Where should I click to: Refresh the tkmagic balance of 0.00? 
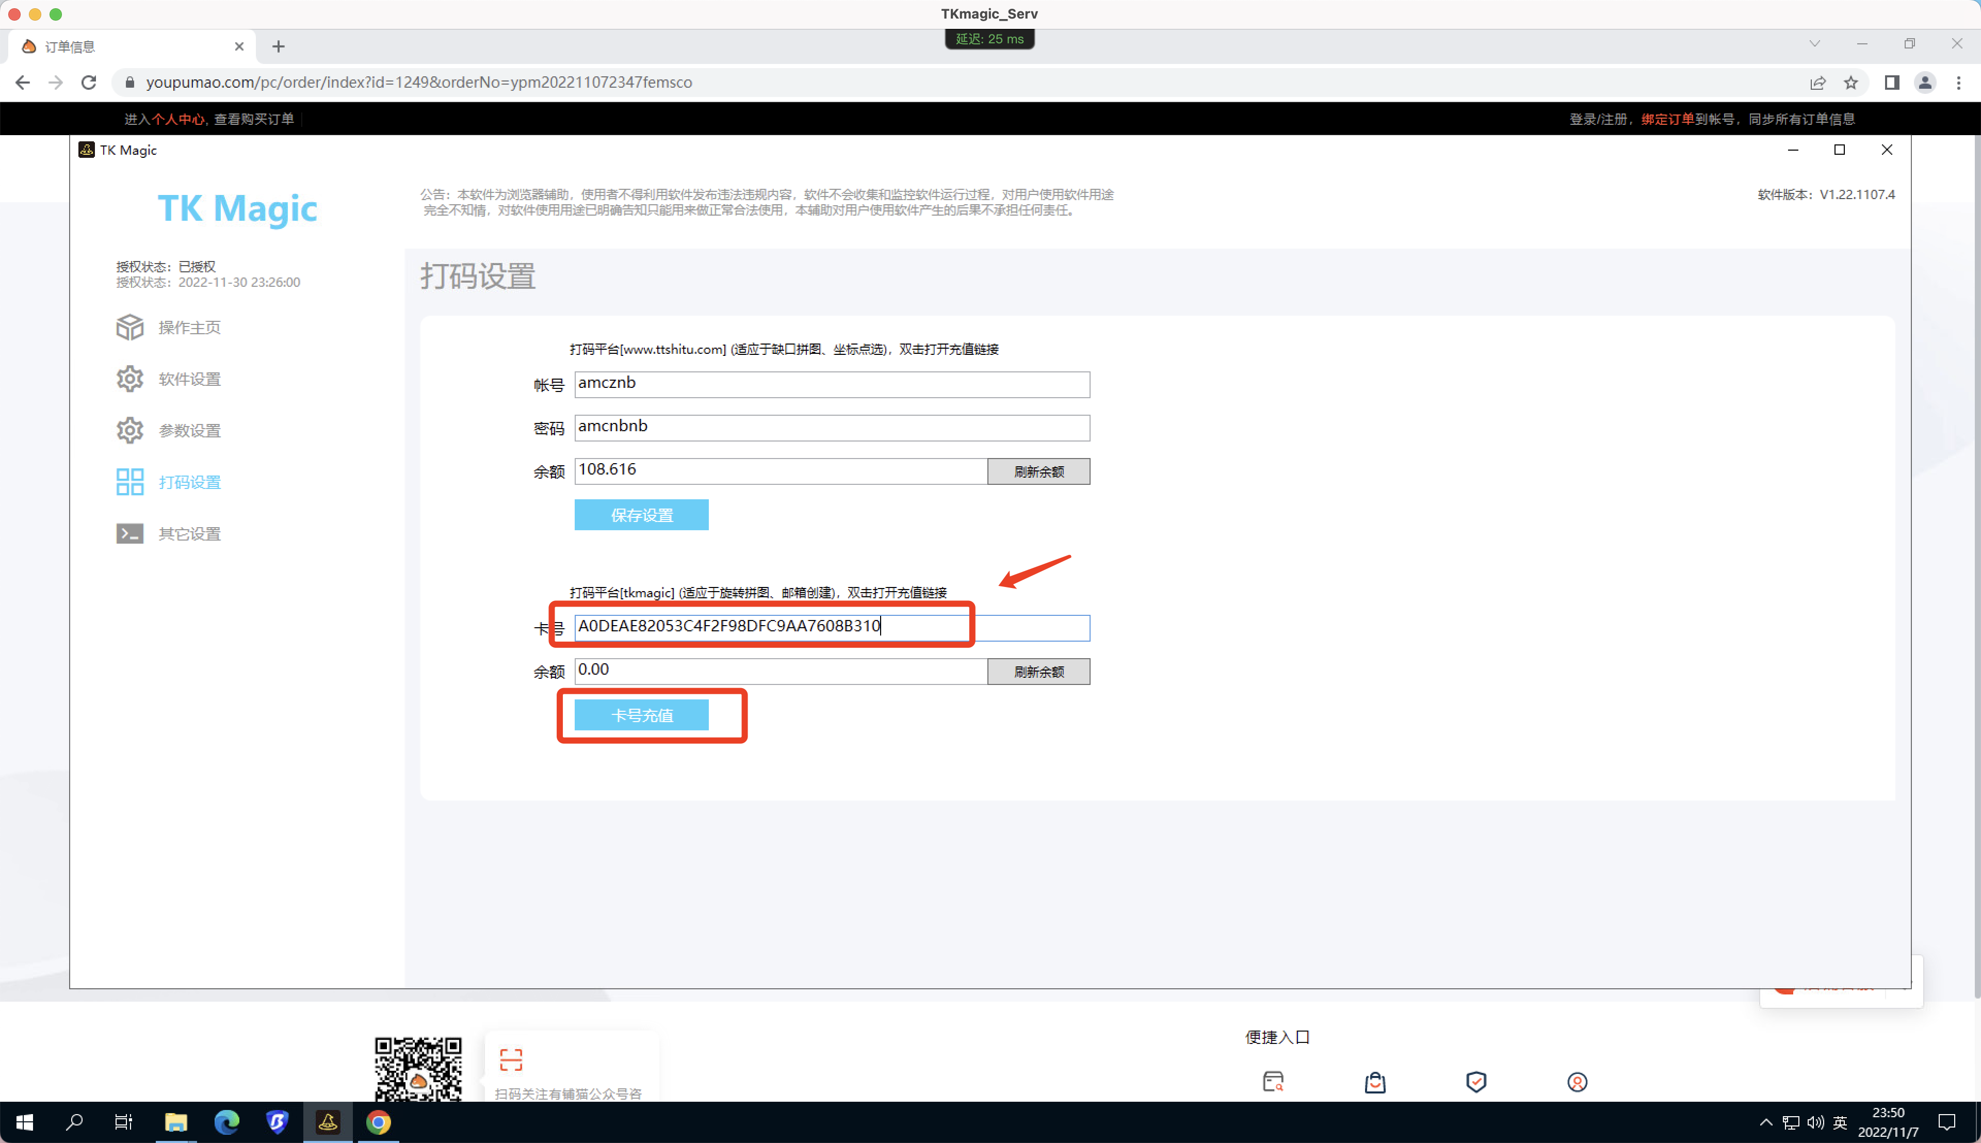click(1038, 672)
